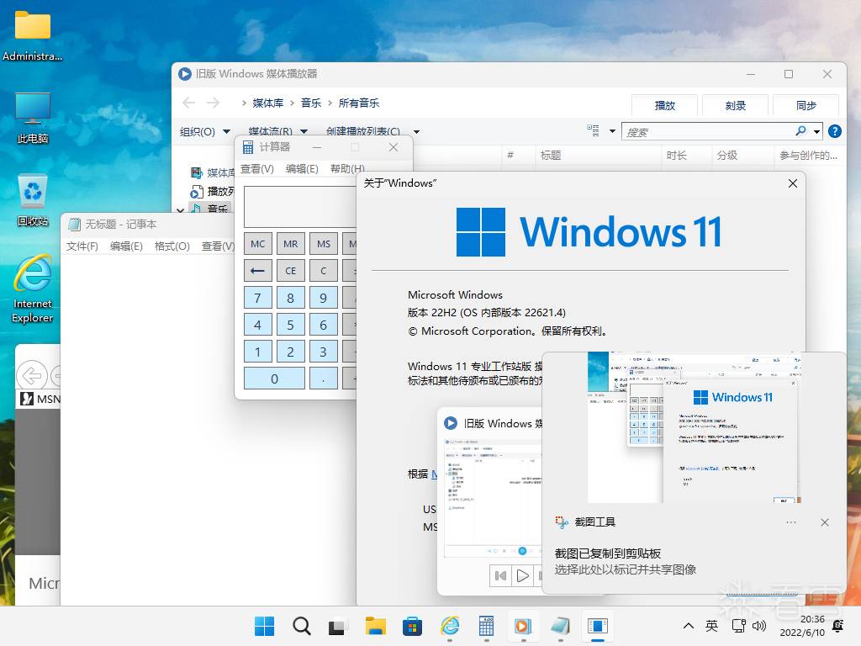The image size is (861, 646).
Task: Sort by the Rating column header
Action: [x=743, y=156]
